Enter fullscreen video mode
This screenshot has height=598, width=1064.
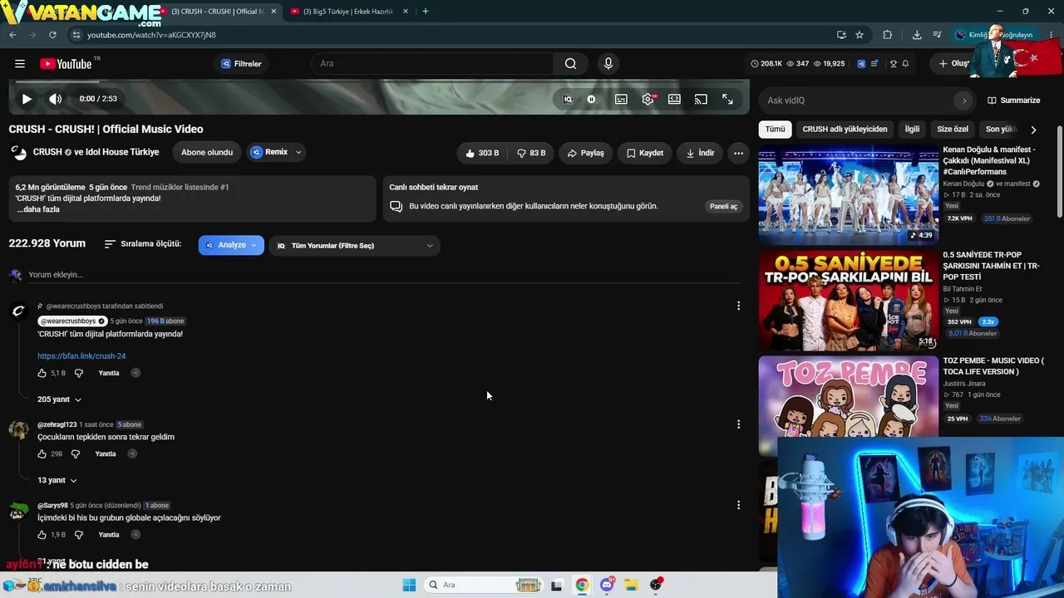pos(727,99)
